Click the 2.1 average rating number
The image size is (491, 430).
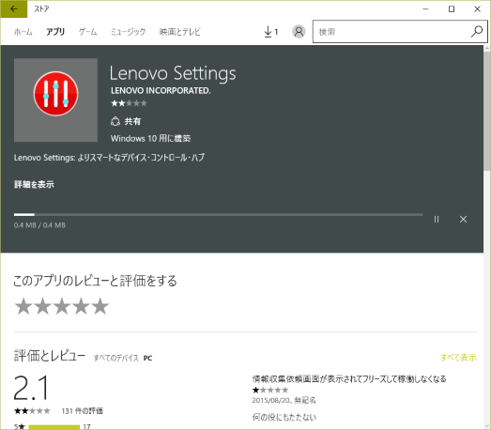(x=31, y=388)
